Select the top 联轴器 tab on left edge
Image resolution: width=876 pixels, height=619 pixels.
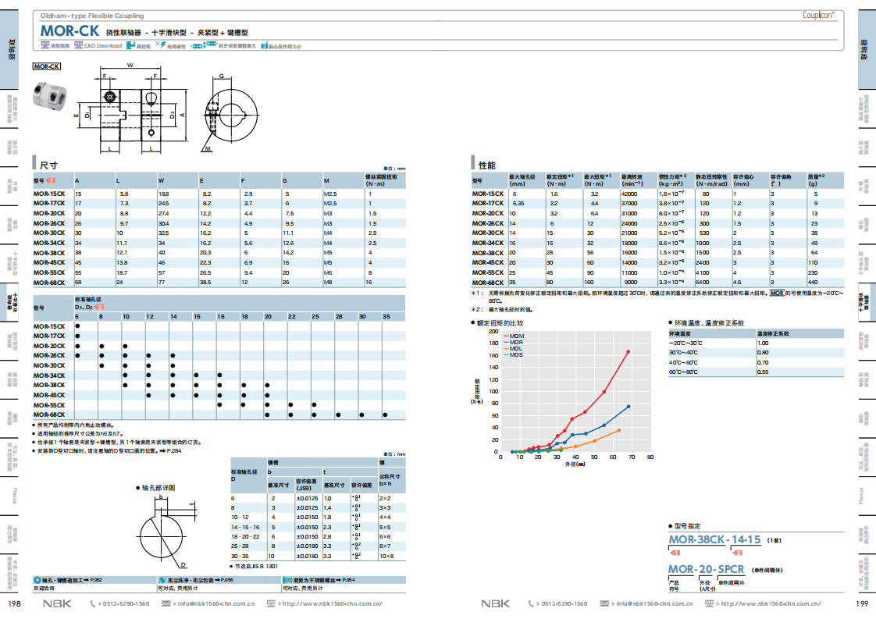[x=9, y=49]
